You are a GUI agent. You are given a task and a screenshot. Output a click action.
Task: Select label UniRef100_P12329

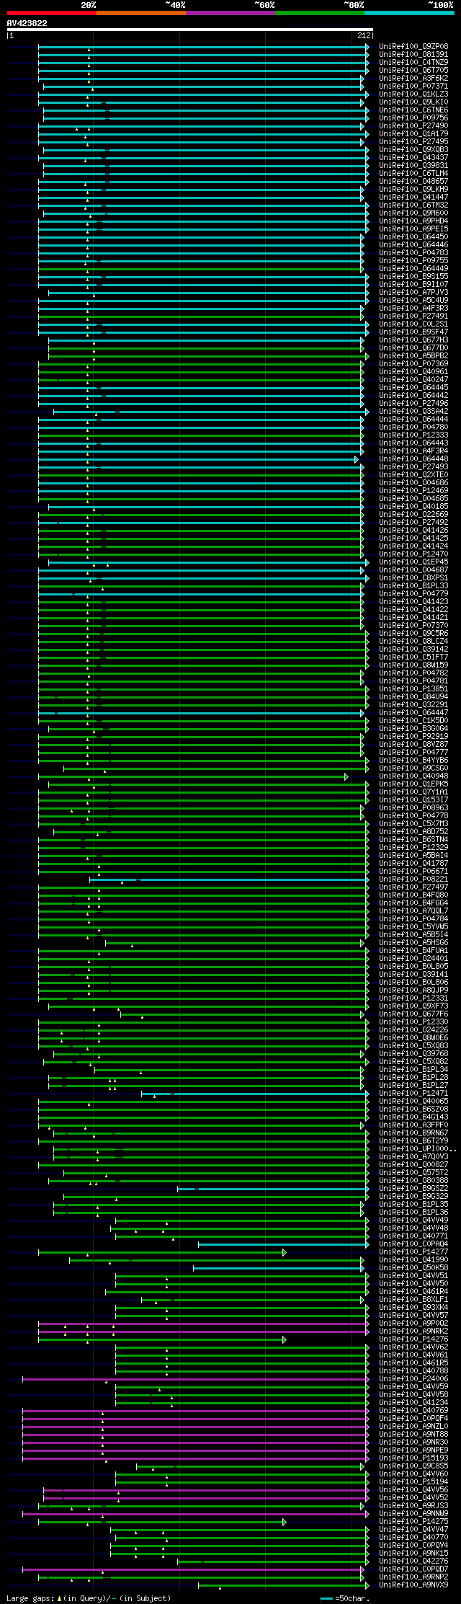click(413, 848)
